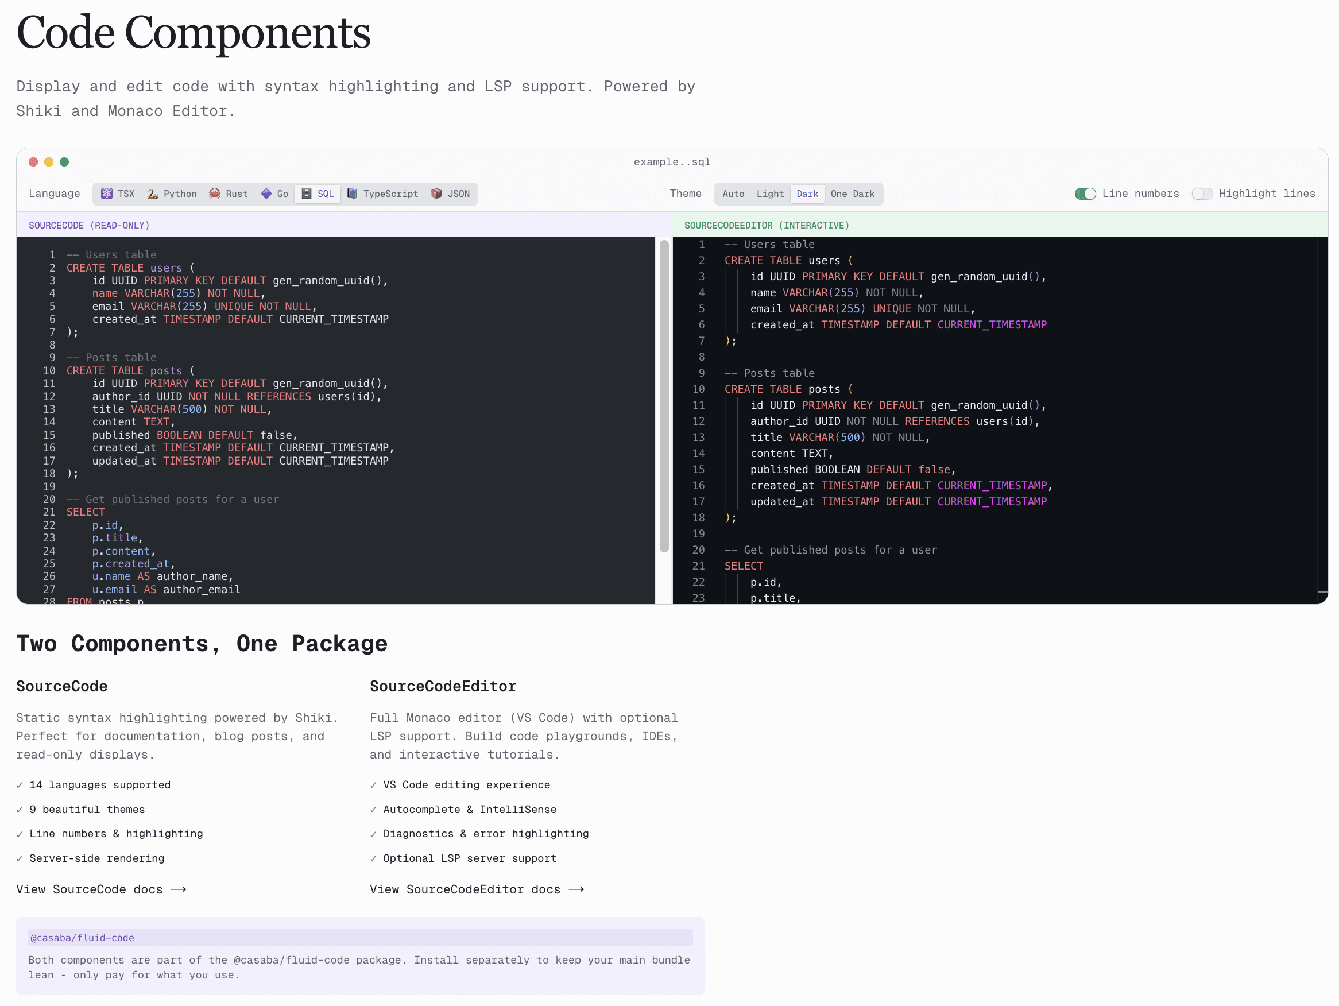Click the red window dot
The height and width of the screenshot is (1006, 1339).
[33, 161]
